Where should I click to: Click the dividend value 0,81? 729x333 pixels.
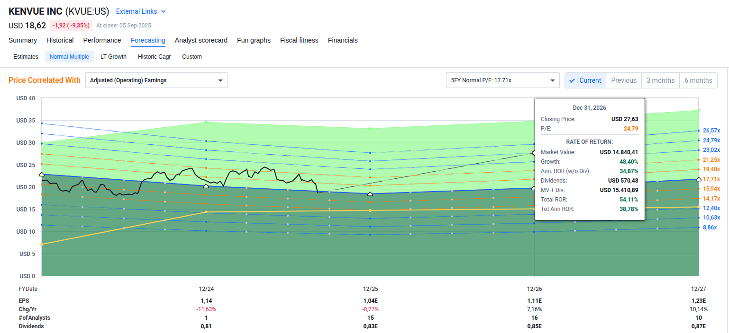coord(206,326)
